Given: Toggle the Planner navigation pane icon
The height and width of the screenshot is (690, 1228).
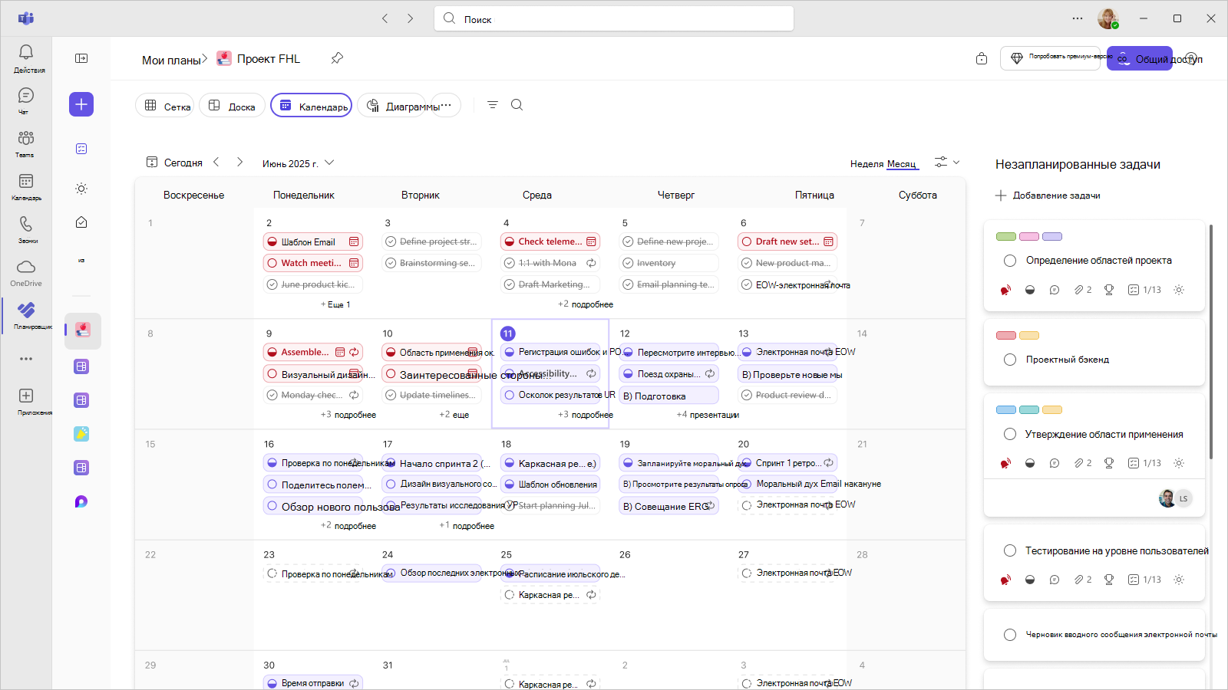Looking at the screenshot, I should click(x=81, y=58).
